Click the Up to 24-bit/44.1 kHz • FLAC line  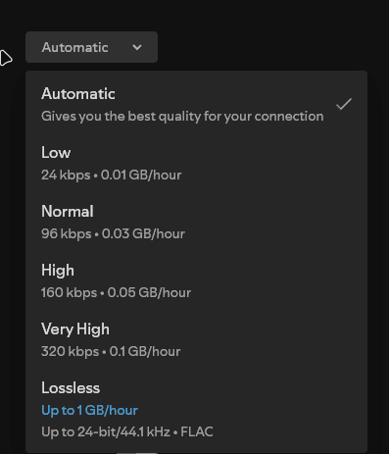coord(127,432)
